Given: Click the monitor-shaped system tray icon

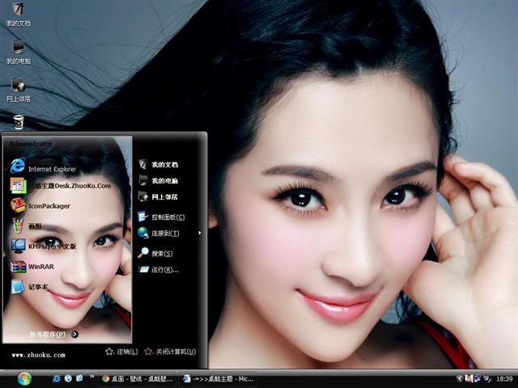Looking at the screenshot, I should (478, 378).
